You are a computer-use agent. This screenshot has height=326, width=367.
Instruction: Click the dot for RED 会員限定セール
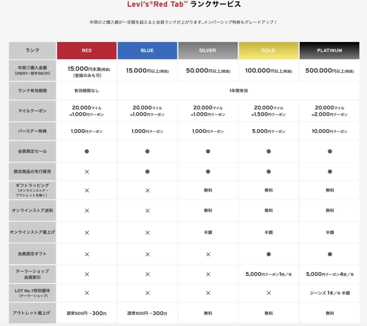87,152
